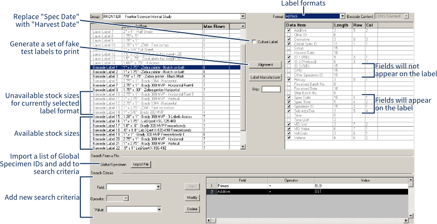Viewport: 437px width, 224px height.
Task: Uncheck the Derivative data item checkbox
Action: point(289,39)
